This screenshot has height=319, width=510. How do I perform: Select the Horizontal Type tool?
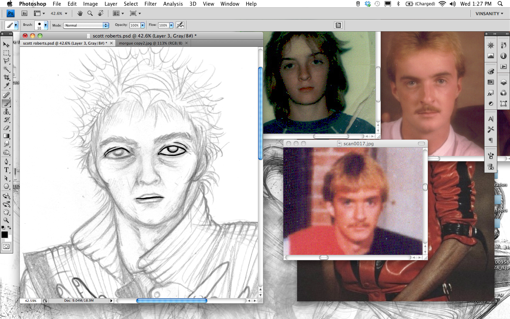point(6,170)
